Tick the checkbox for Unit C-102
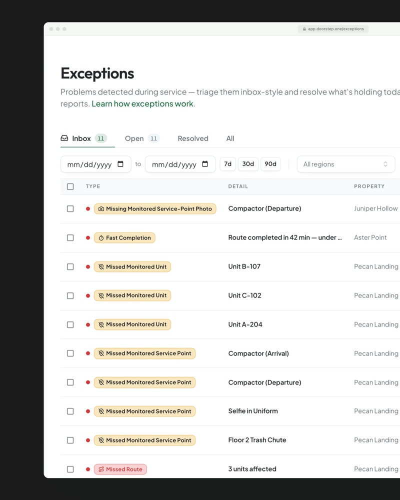Viewport: 400px width, 500px height. pyautogui.click(x=70, y=295)
